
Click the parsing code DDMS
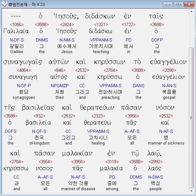point(136,177)
